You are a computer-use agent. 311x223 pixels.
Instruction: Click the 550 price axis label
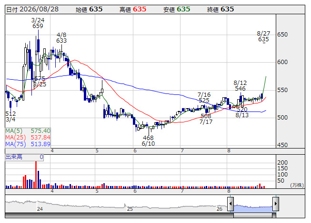[282, 90]
